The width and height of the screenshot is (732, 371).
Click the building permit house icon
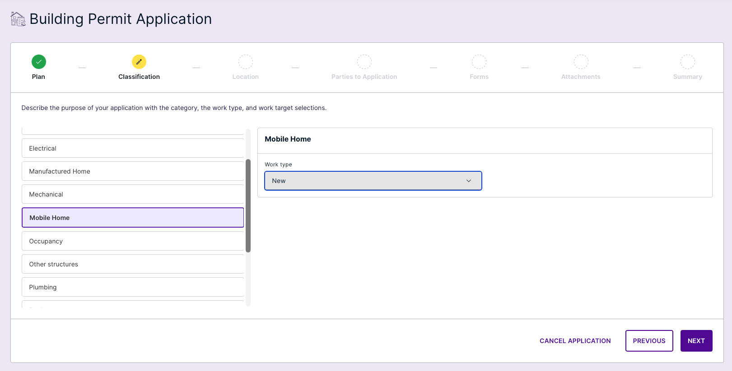pyautogui.click(x=18, y=19)
